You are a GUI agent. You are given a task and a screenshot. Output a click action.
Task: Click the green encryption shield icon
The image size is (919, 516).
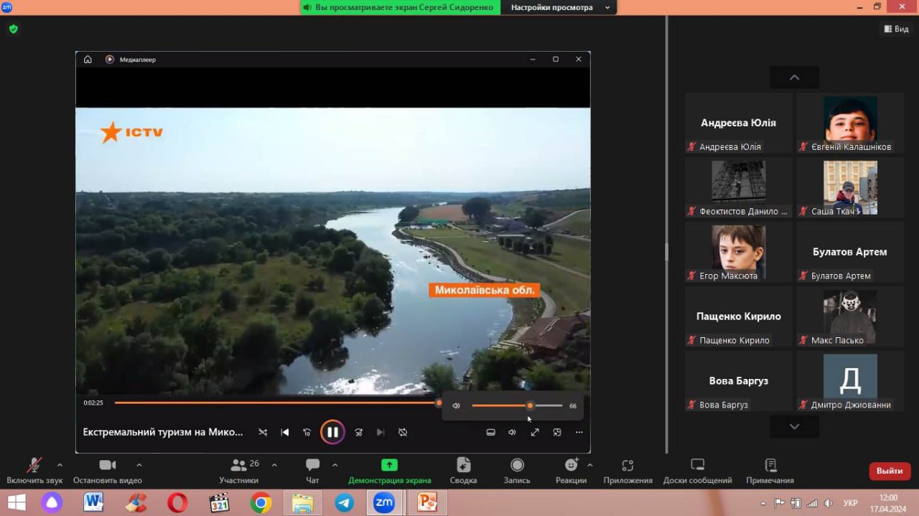(13, 29)
